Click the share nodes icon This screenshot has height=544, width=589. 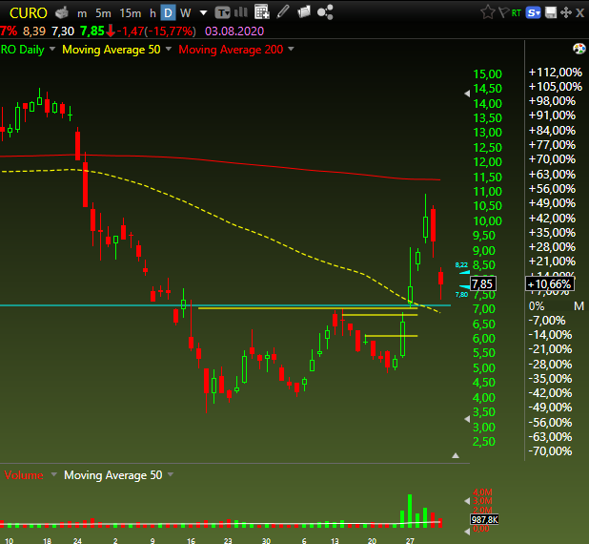coord(325,12)
